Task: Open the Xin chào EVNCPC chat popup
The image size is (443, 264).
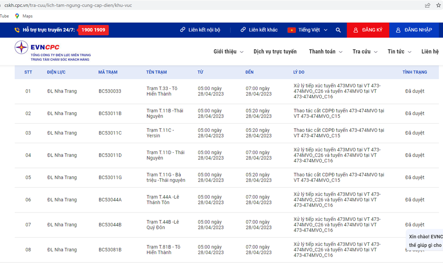Action: coord(426,241)
